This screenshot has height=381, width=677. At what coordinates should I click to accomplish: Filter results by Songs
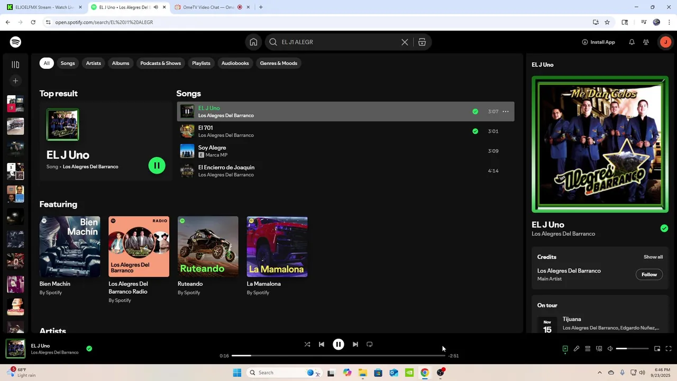68,63
